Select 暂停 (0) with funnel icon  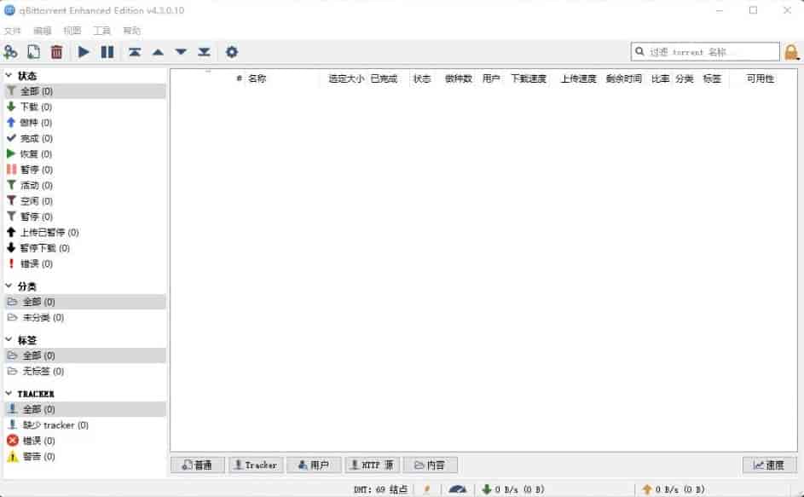(85, 217)
